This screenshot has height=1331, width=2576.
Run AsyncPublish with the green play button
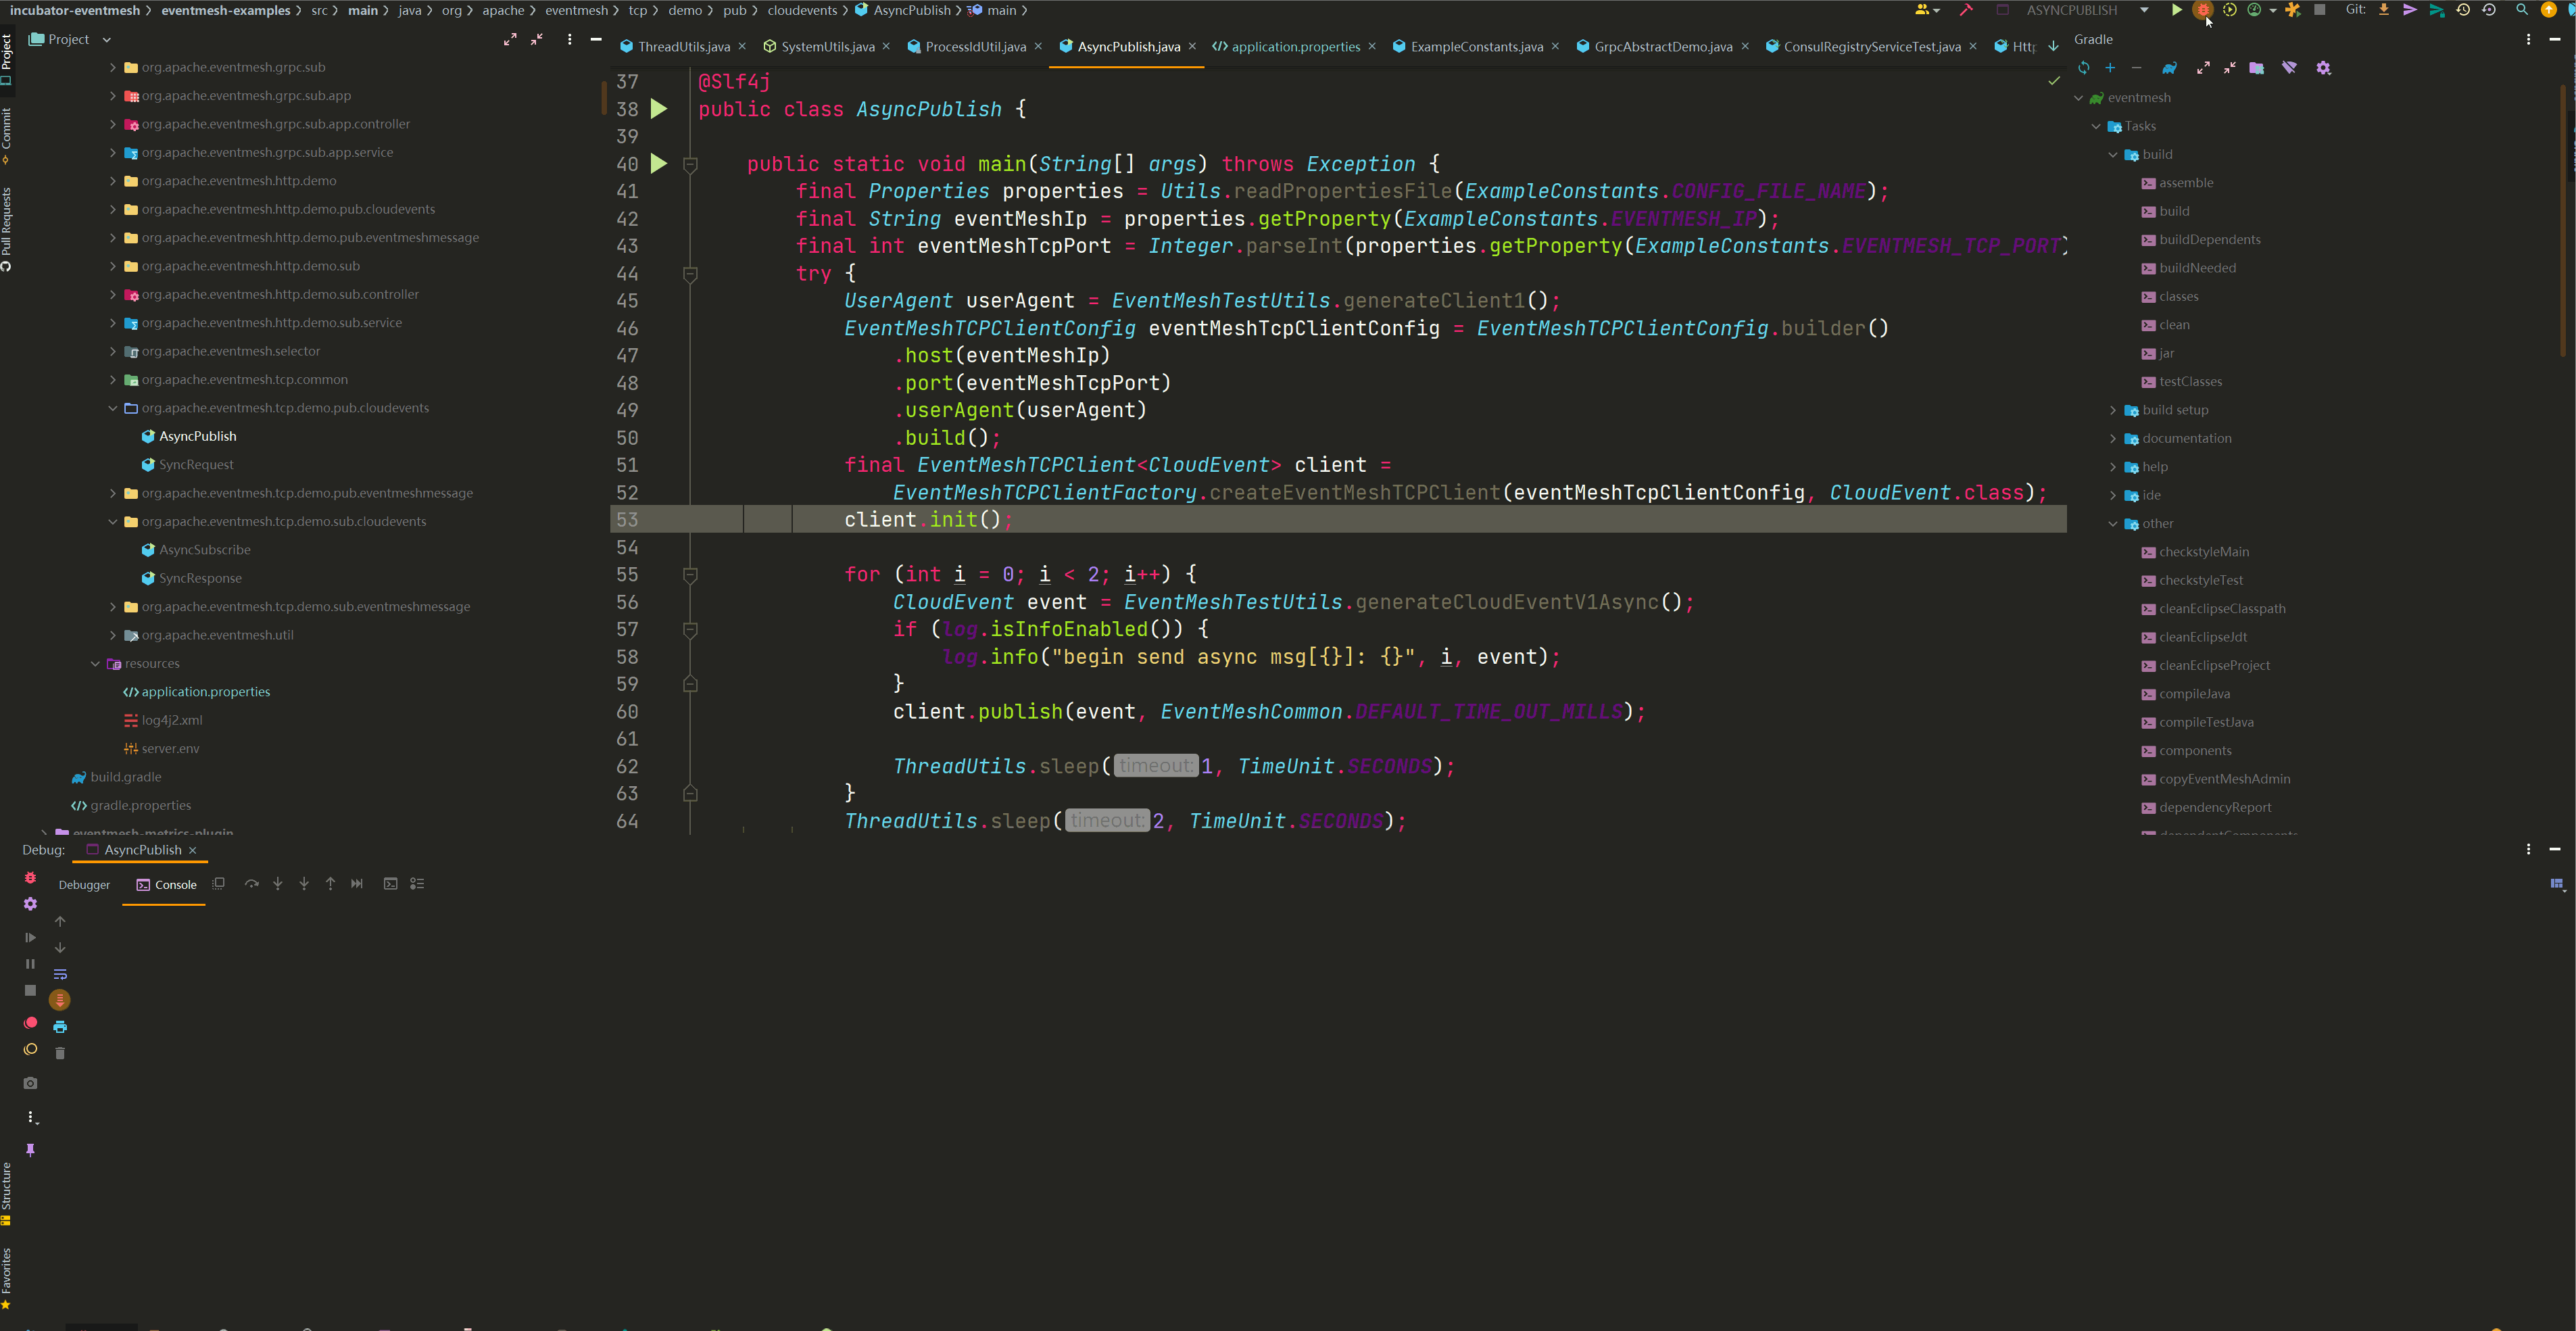coord(2176,10)
